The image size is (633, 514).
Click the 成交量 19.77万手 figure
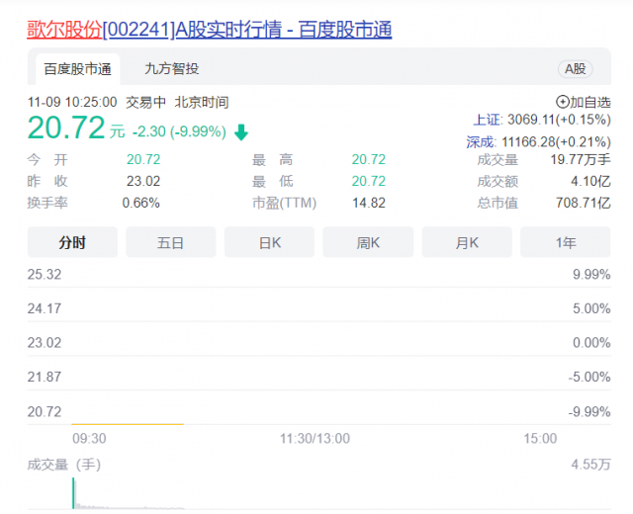581,160
